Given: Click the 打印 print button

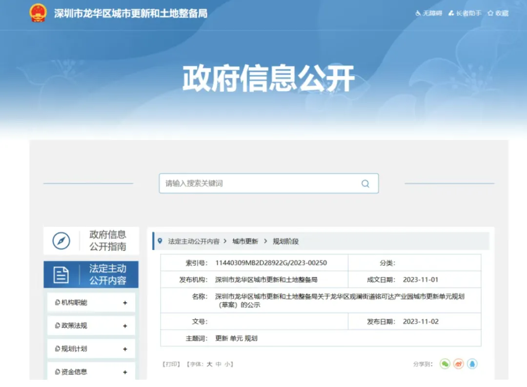Looking at the screenshot, I should (171, 364).
